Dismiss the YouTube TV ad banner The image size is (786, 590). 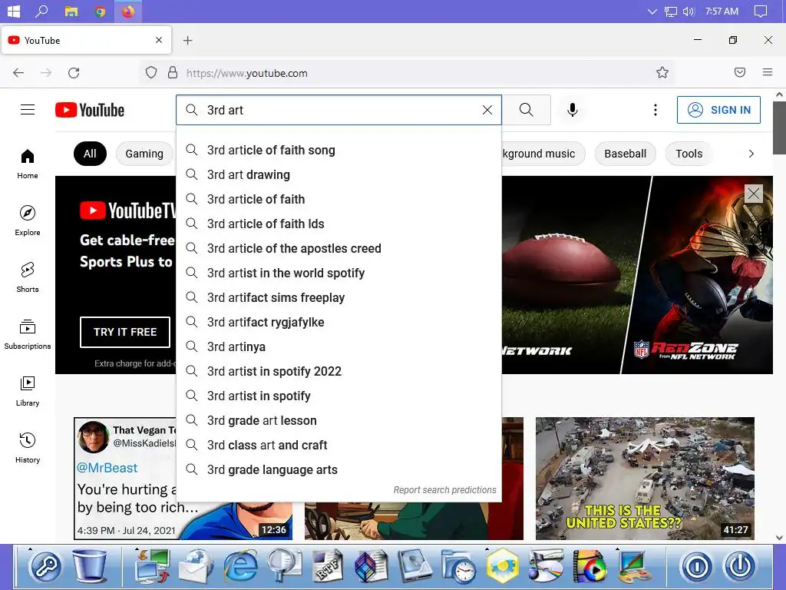(754, 193)
